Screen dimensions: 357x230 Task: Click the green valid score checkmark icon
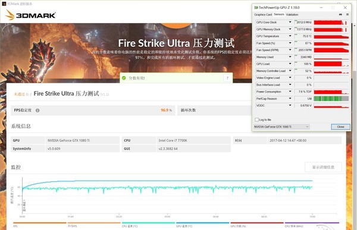[x=124, y=78]
